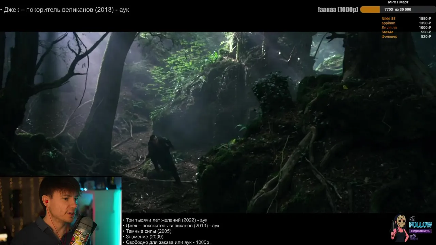This screenshot has width=436, height=245.
Task: Click the 'Подпишись' button
Action: pyautogui.click(x=420, y=231)
